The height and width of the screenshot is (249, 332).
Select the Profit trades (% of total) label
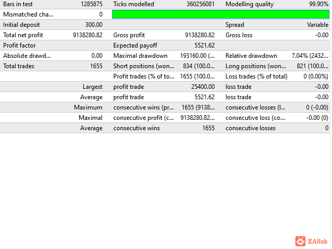[144, 76]
